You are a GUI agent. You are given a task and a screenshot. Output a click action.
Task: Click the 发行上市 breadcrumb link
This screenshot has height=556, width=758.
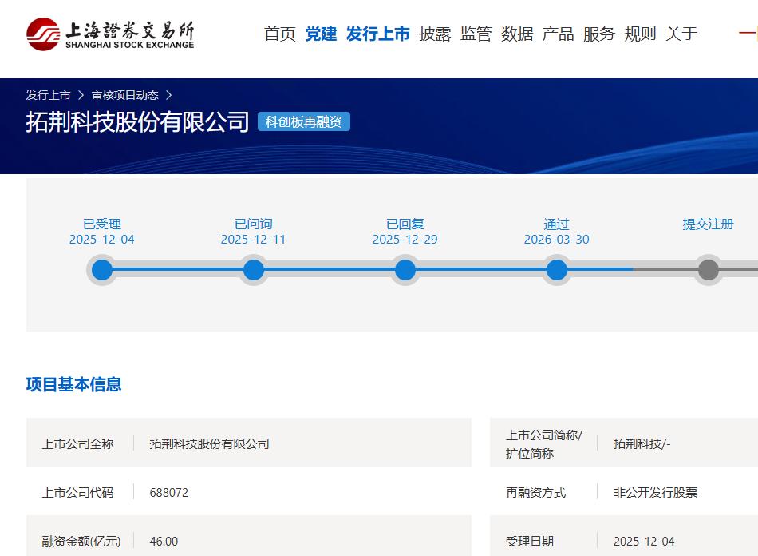[48, 95]
